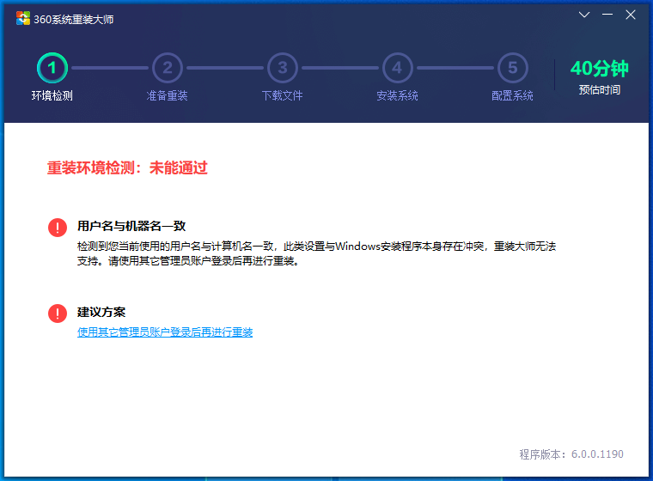
Task: Click the step 3 circle icon
Action: (x=283, y=67)
